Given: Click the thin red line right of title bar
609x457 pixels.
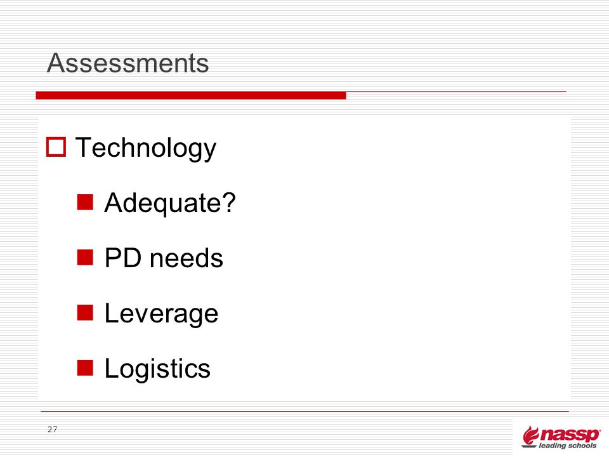Looking at the screenshot, I should (456, 91).
